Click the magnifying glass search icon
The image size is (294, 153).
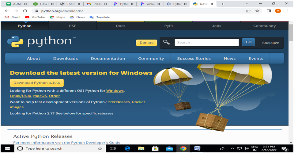point(166,42)
